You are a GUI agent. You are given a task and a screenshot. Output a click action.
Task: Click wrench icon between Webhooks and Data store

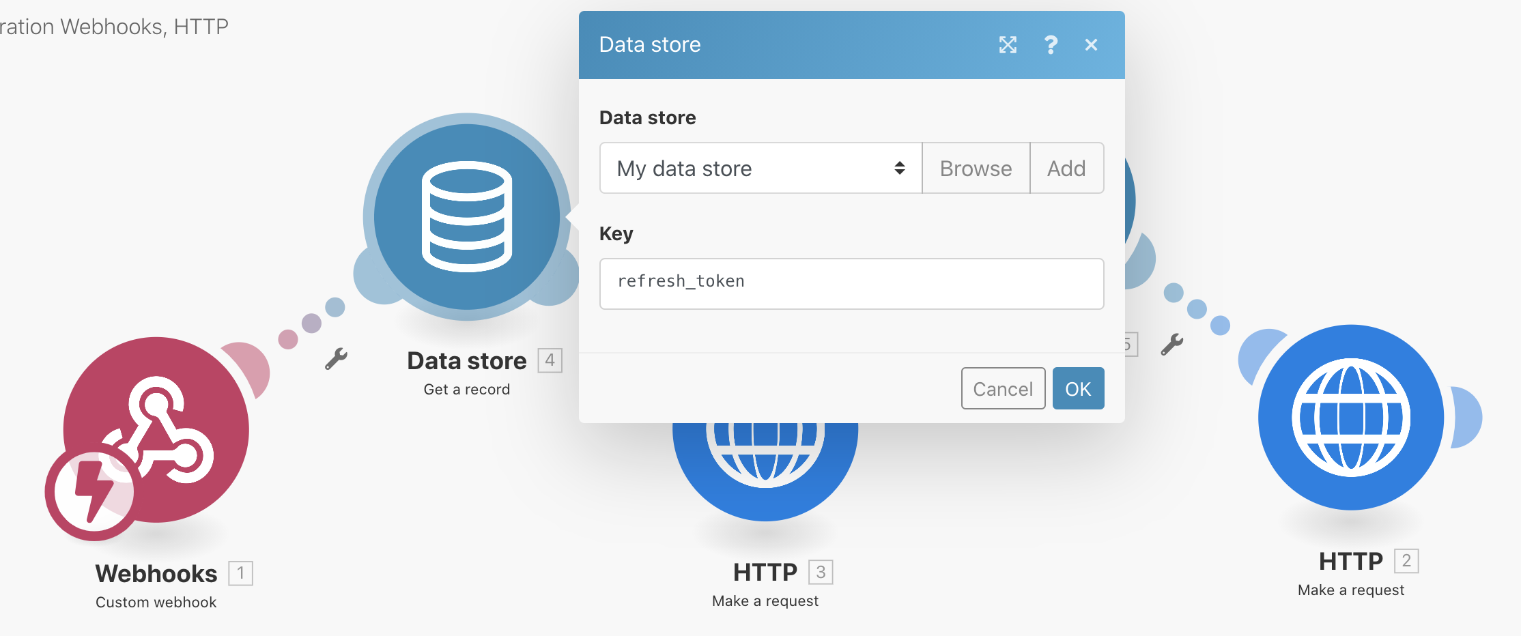336,358
